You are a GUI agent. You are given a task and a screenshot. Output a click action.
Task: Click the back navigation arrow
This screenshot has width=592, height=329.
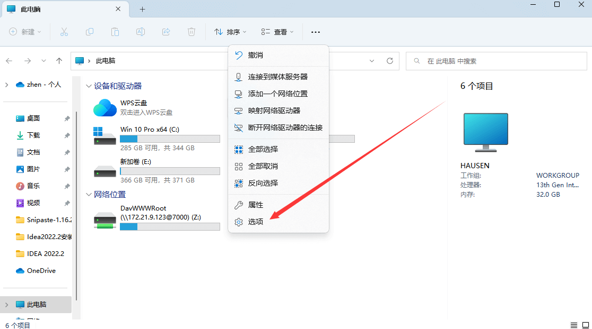(8, 61)
